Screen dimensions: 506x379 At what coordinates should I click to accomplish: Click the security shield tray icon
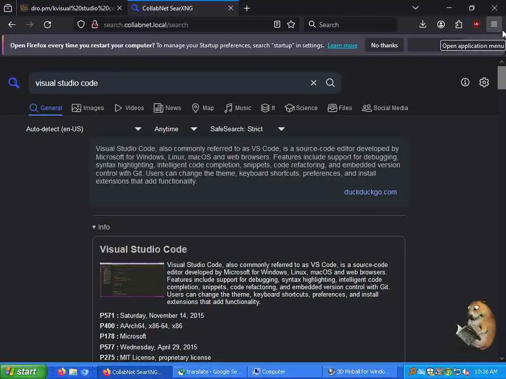430,372
